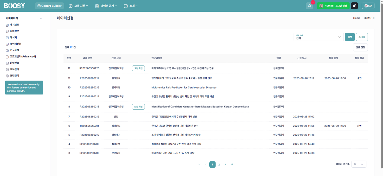Click the 교육관리 layers icon

[7, 69]
